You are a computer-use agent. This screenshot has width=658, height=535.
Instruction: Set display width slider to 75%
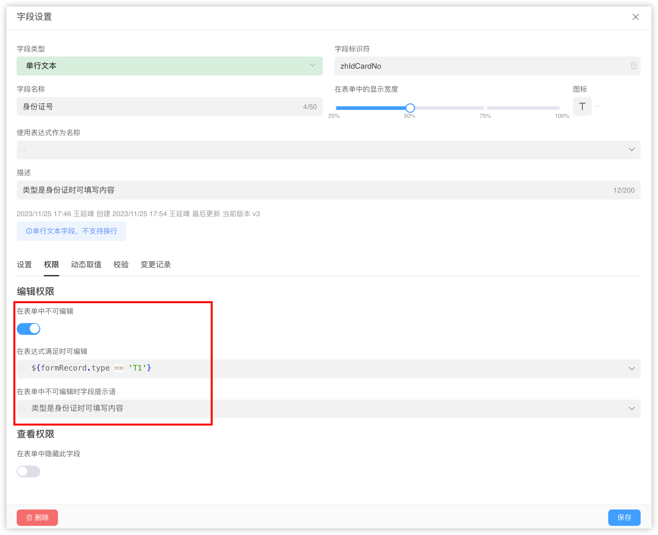pyautogui.click(x=485, y=108)
